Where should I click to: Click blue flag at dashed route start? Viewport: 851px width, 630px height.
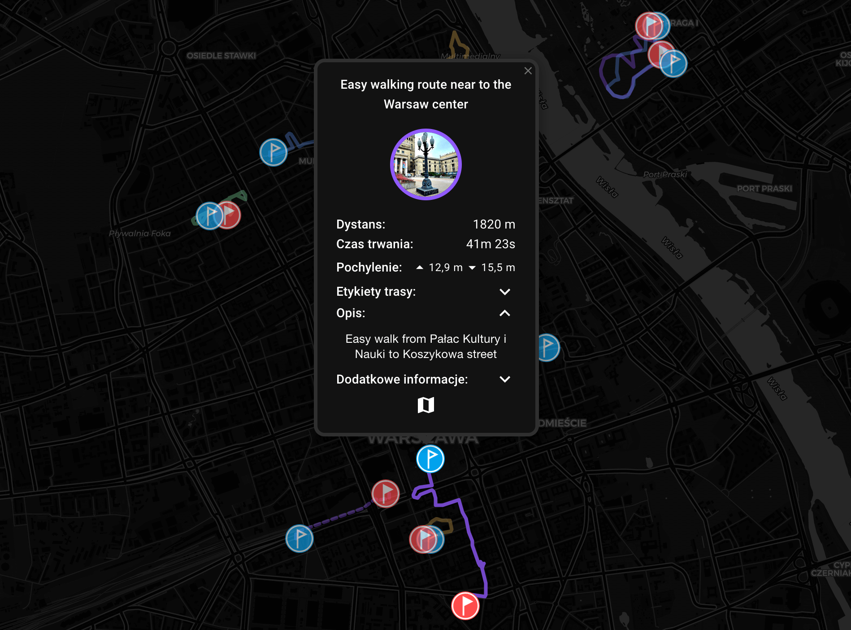(300, 538)
